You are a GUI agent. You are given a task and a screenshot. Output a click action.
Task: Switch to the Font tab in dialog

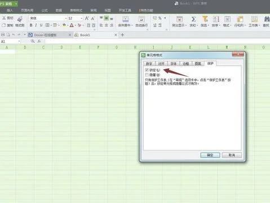[174, 64]
